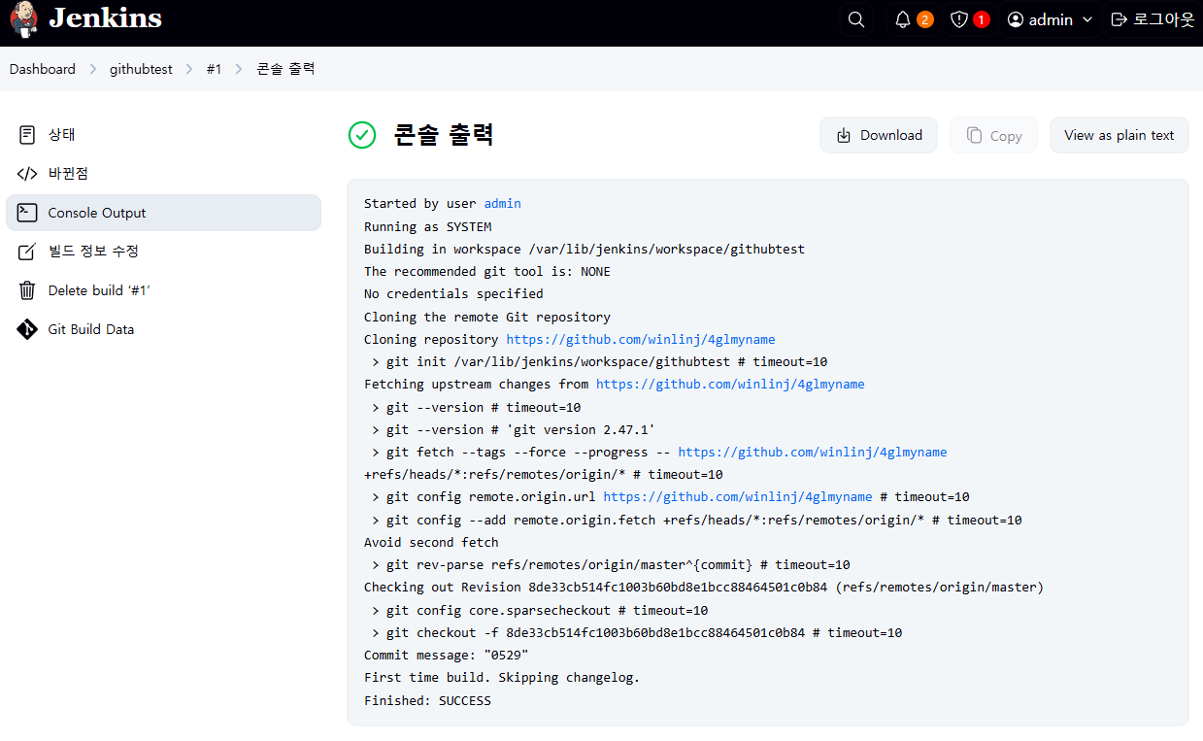Click the 'git config core.sparsecheckout' line

(x=540, y=610)
